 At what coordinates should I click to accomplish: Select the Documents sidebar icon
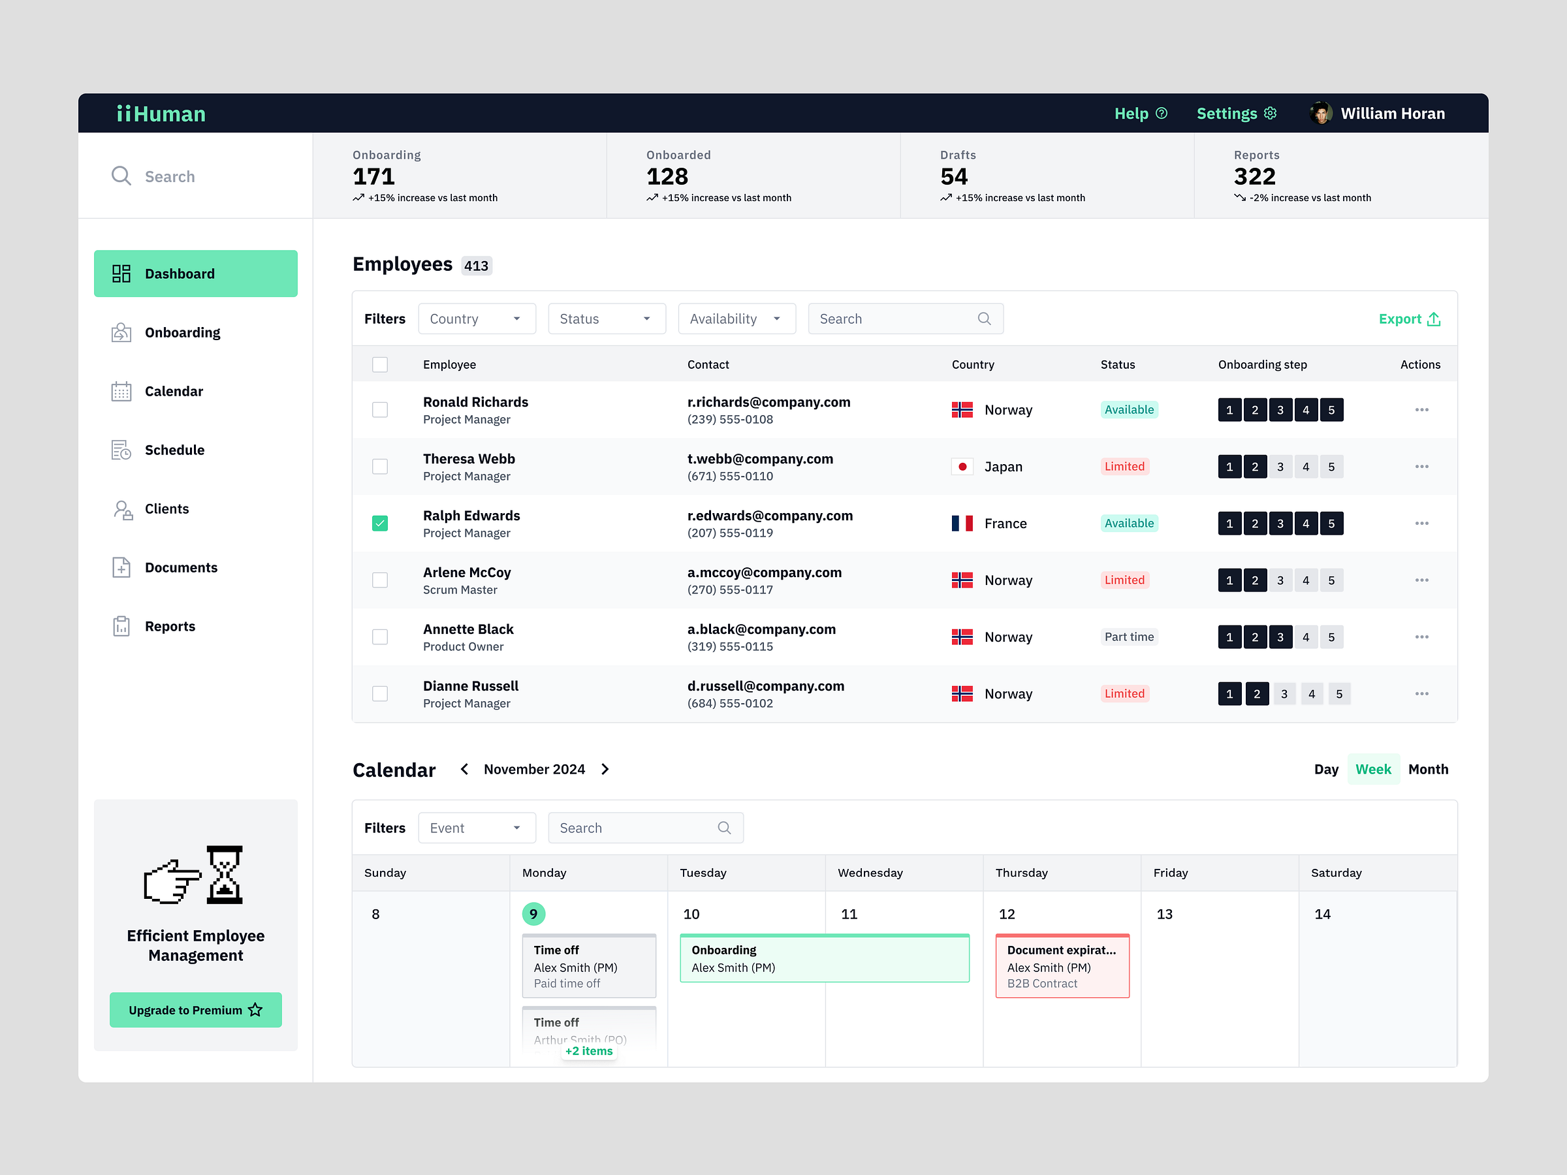pyautogui.click(x=121, y=567)
